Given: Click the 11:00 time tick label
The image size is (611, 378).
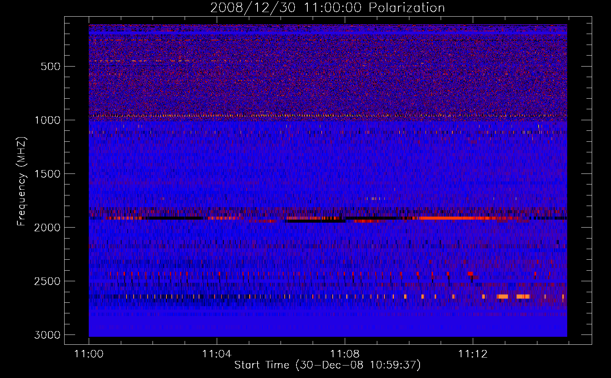Looking at the screenshot, I should [x=89, y=354].
